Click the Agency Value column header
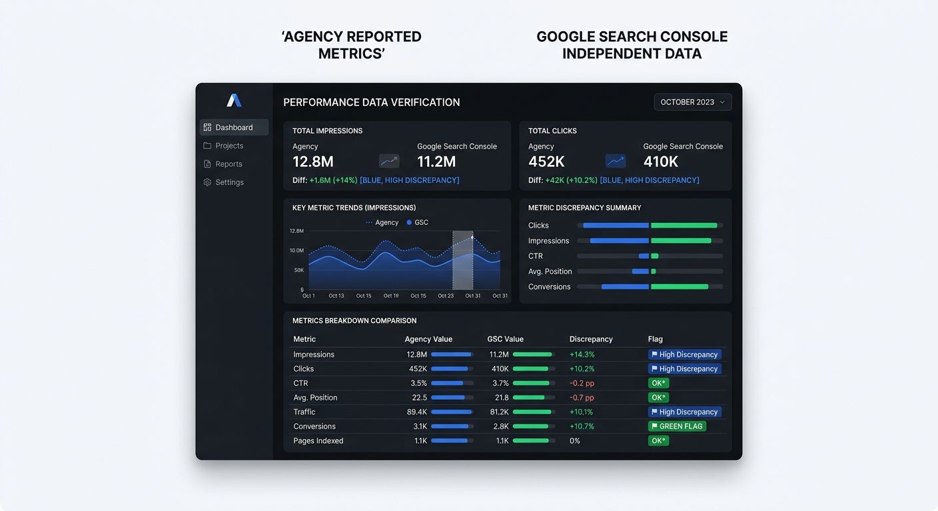The width and height of the screenshot is (938, 511). pos(428,339)
